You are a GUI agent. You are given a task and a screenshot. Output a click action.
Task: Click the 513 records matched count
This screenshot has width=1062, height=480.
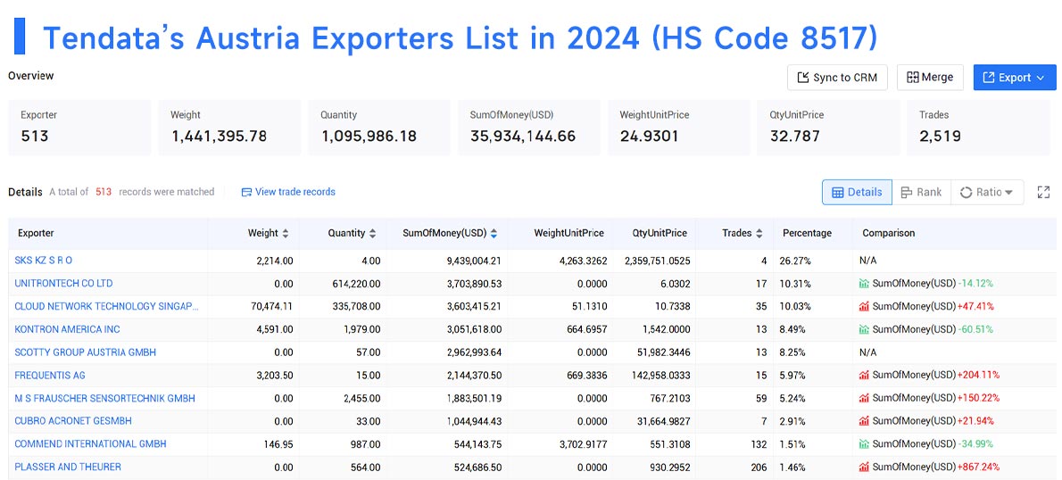pyautogui.click(x=104, y=192)
